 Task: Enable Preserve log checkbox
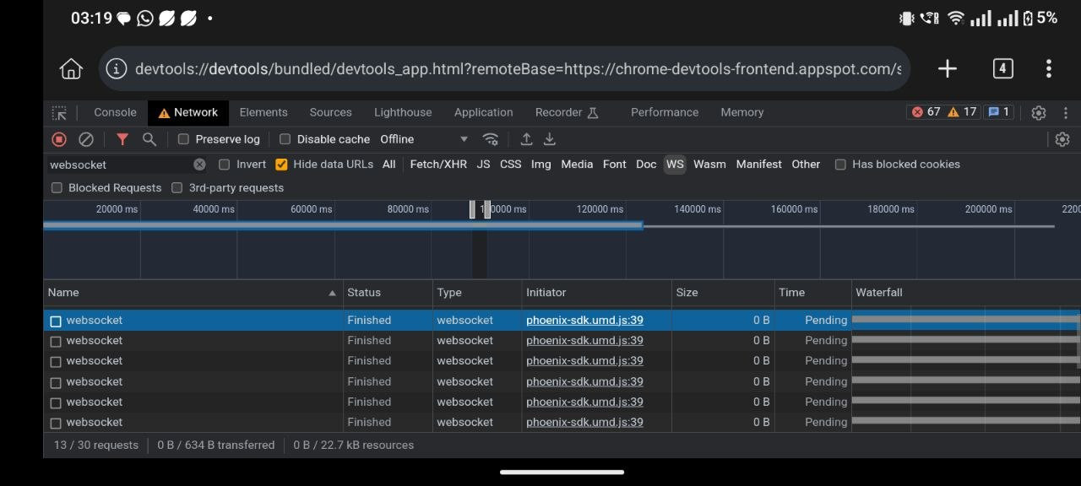click(183, 139)
